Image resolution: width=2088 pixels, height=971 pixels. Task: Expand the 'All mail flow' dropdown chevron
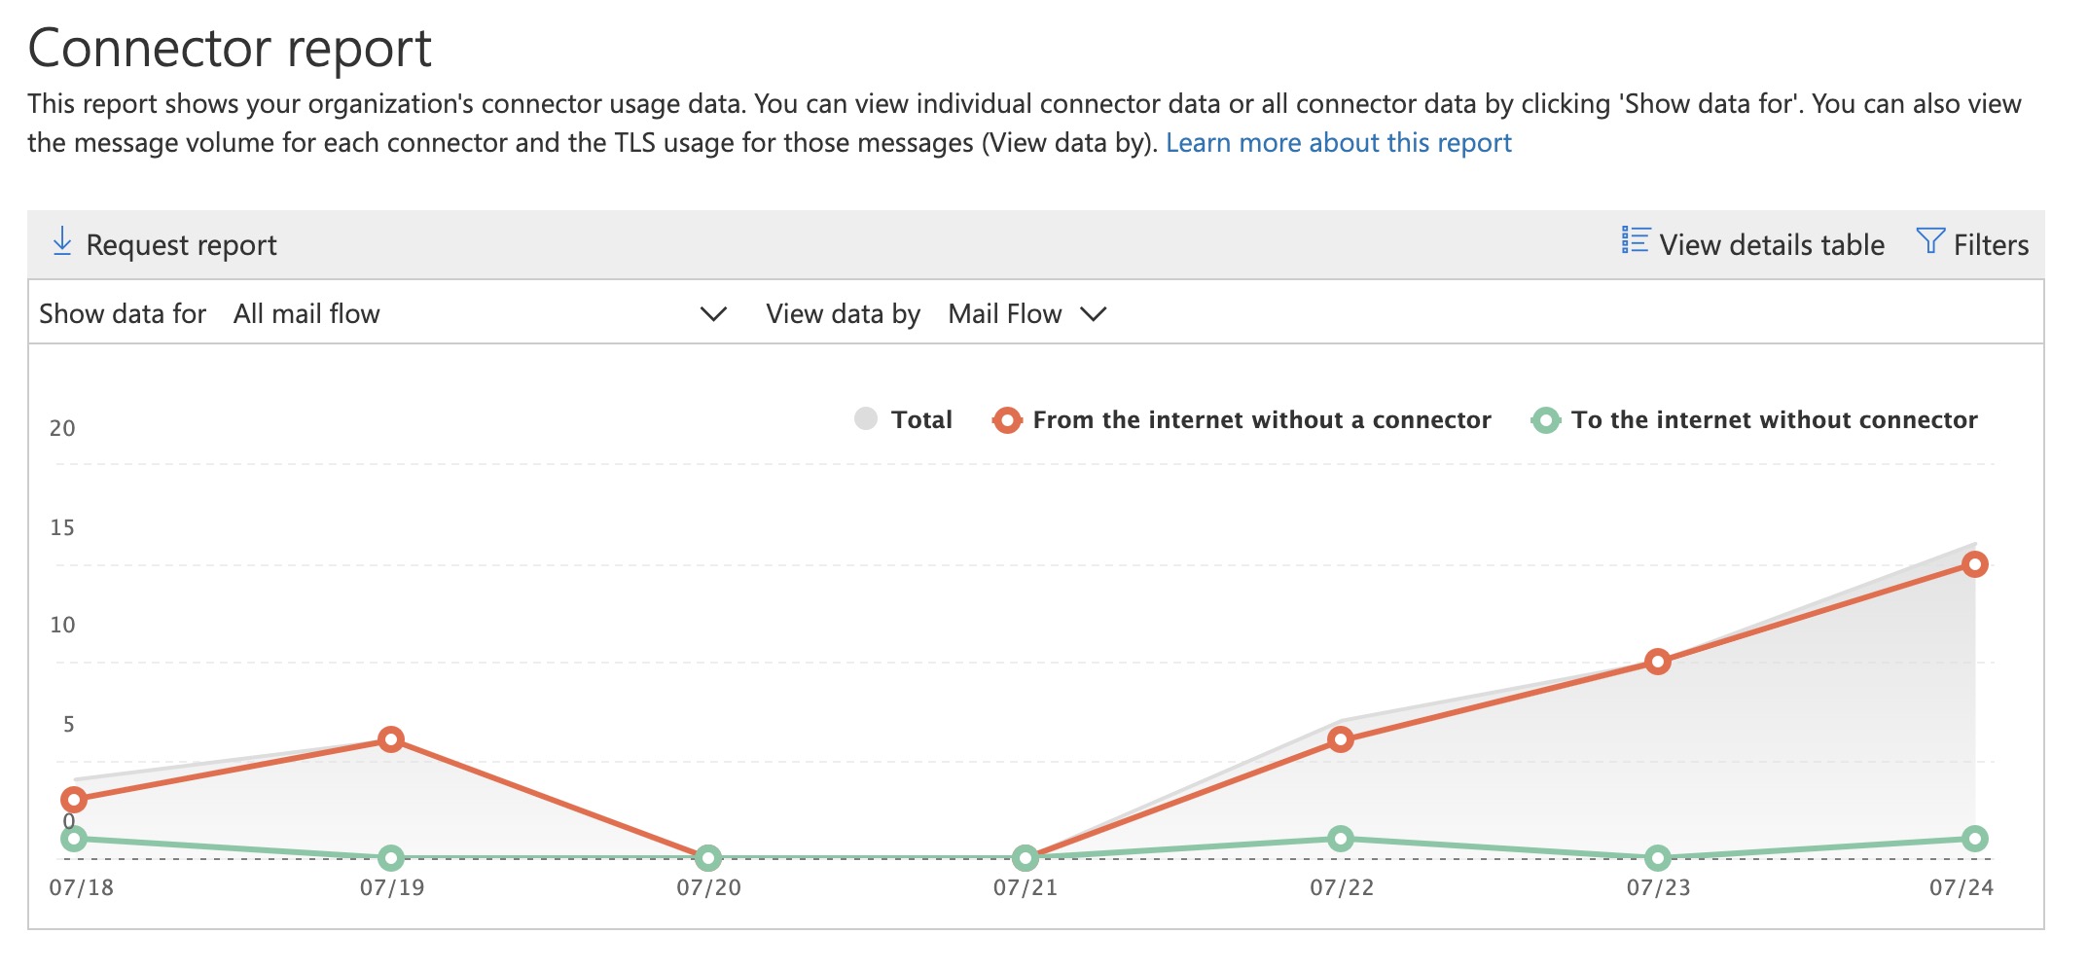(x=713, y=314)
